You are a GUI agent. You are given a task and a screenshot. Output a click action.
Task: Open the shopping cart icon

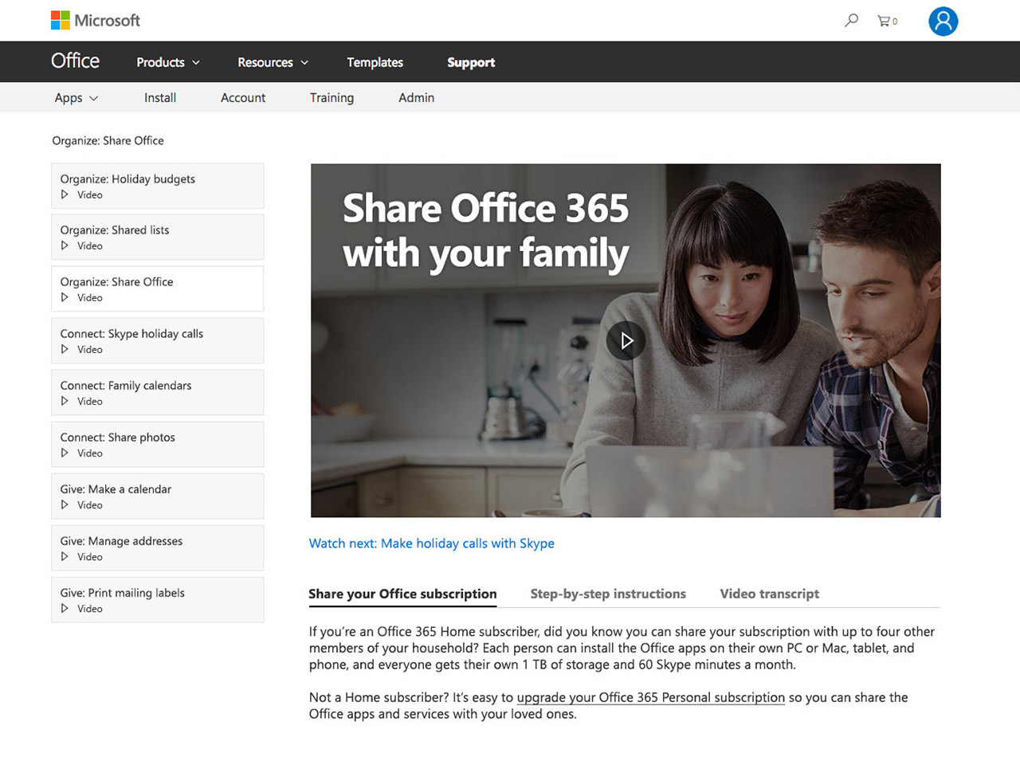[x=885, y=21]
